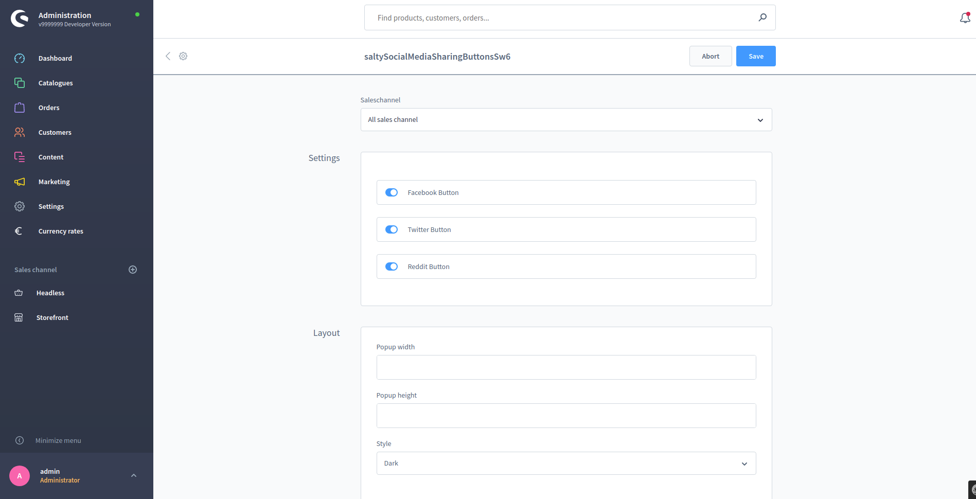The height and width of the screenshot is (499, 976).
Task: Toggle the Reddit Button switch
Action: point(392,266)
